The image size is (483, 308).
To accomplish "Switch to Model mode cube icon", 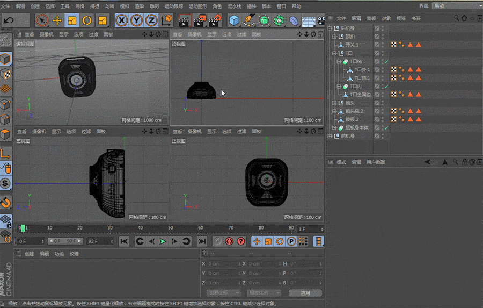I will [5, 59].
